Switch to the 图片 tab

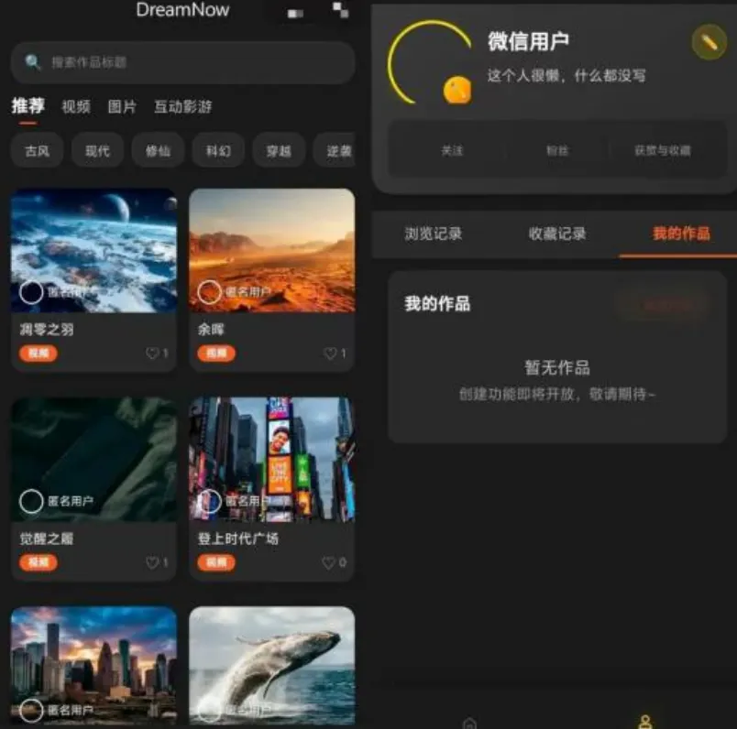click(x=122, y=106)
